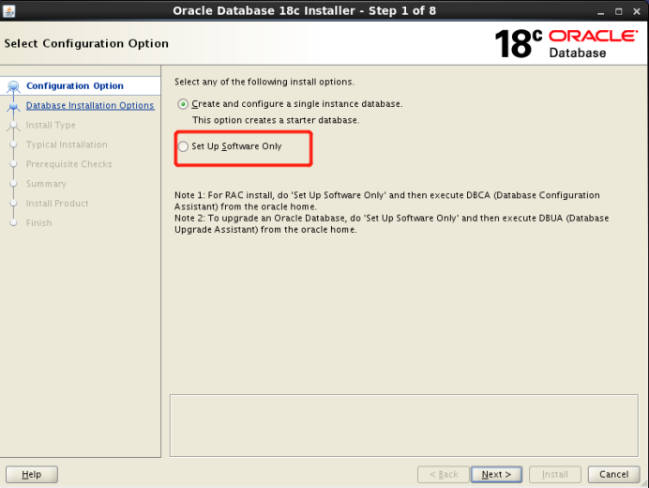
Task: Select 'Create and configure a single instance database'
Action: pos(183,104)
